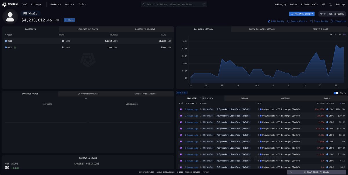Screen dimensions: 348x175
Task: Toggle the blue switch above transfers table
Action: [336, 93]
